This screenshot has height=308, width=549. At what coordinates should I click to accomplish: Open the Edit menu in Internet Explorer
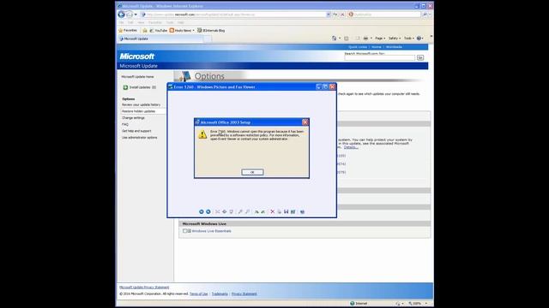[130, 22]
